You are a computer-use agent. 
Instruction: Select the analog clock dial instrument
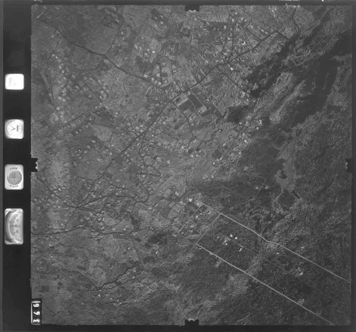(x=14, y=129)
